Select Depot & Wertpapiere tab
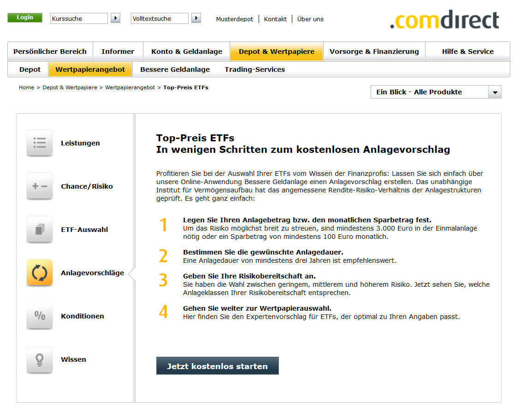 tap(277, 52)
